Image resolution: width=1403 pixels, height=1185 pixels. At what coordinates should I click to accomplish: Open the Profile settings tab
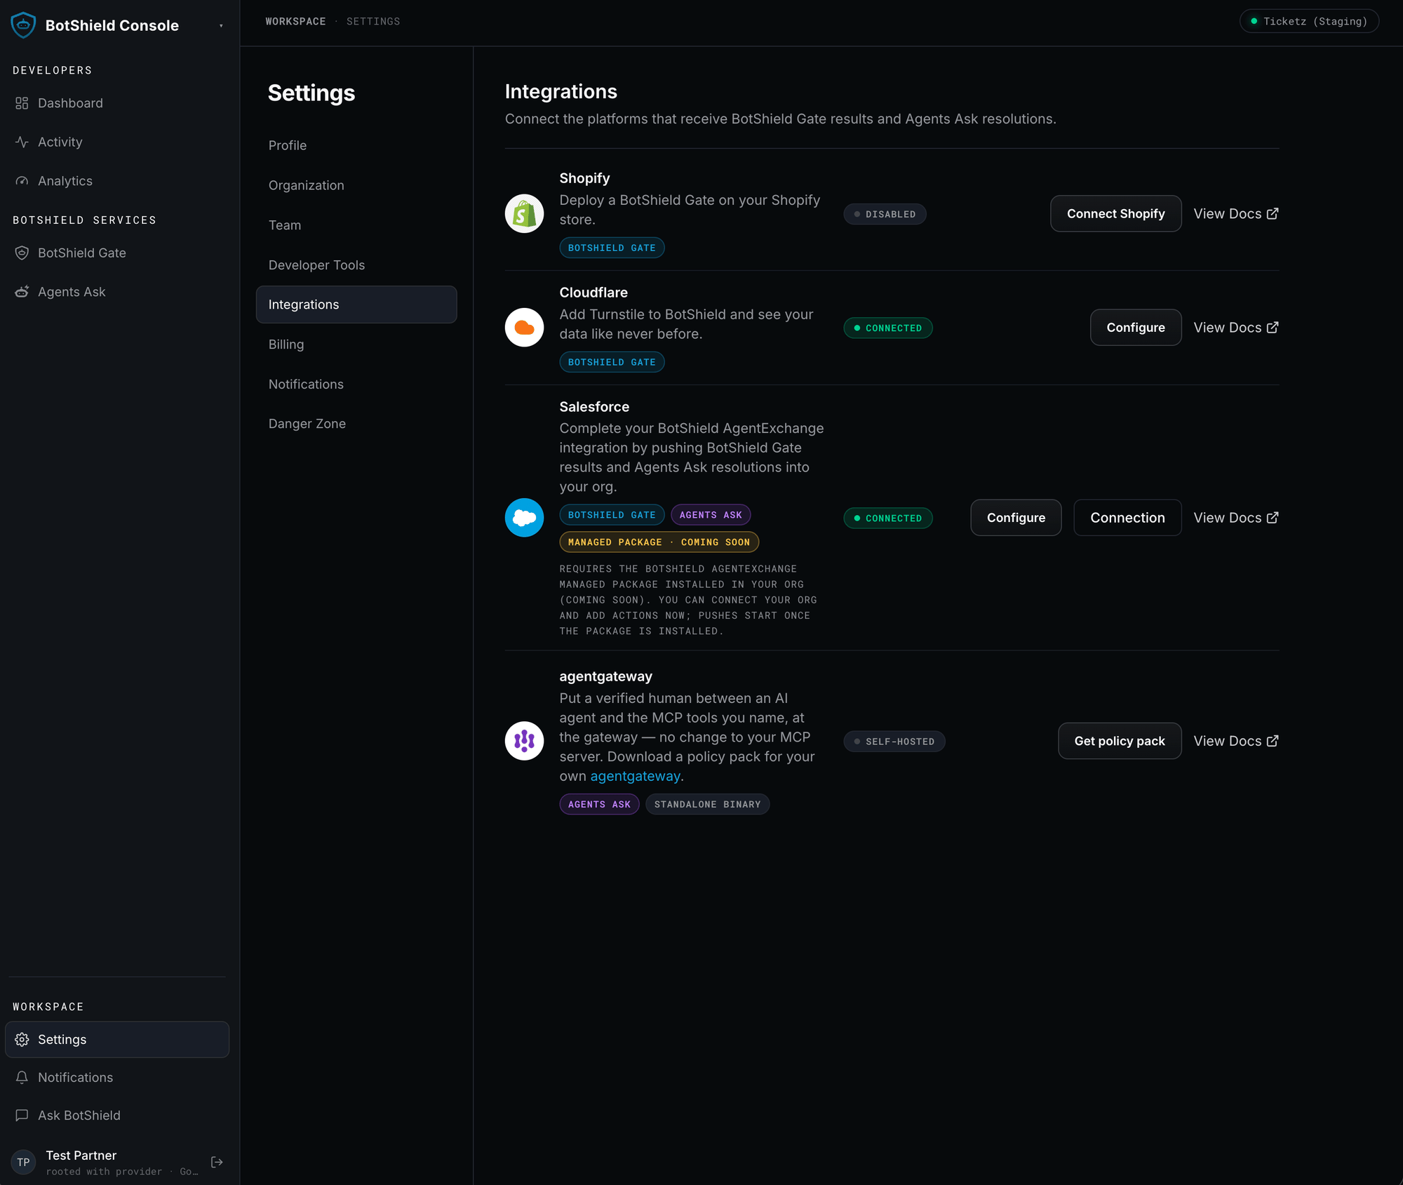pos(356,145)
